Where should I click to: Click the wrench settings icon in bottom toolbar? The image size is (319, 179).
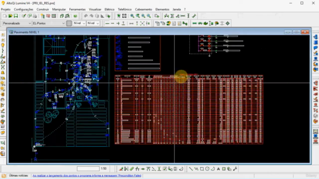coord(235,169)
